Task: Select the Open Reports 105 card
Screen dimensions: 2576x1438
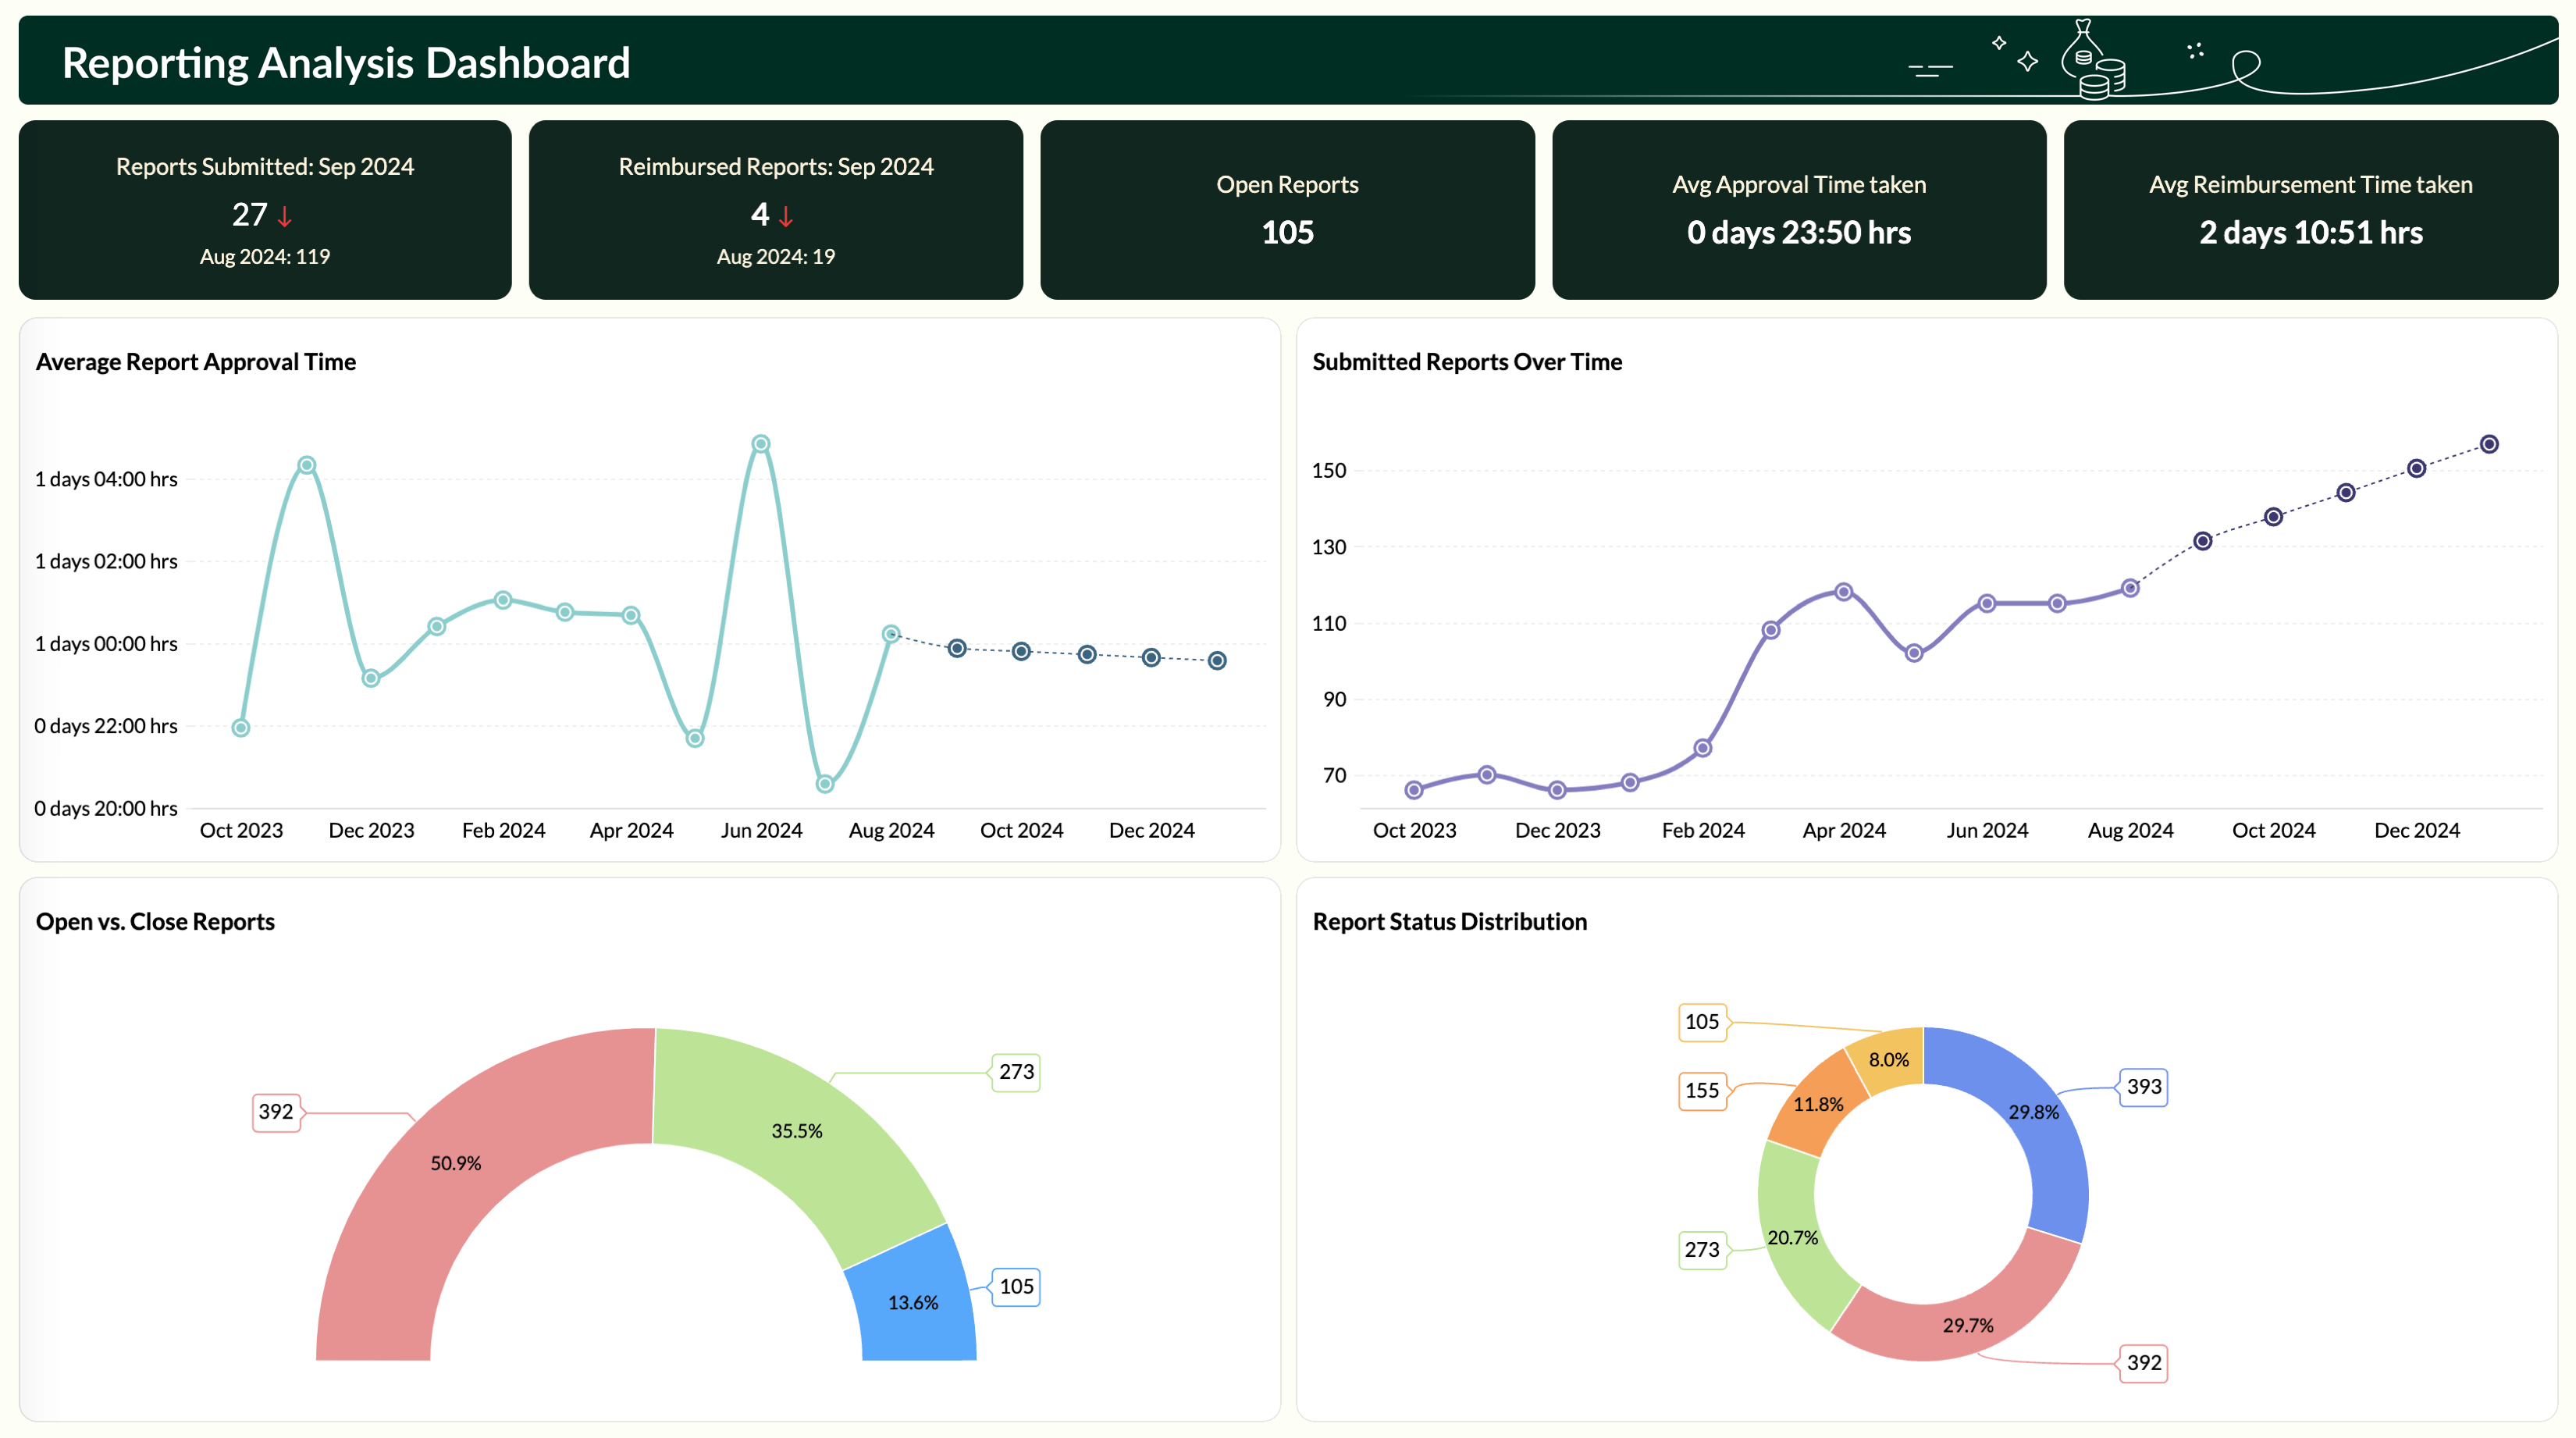Action: coord(1287,210)
